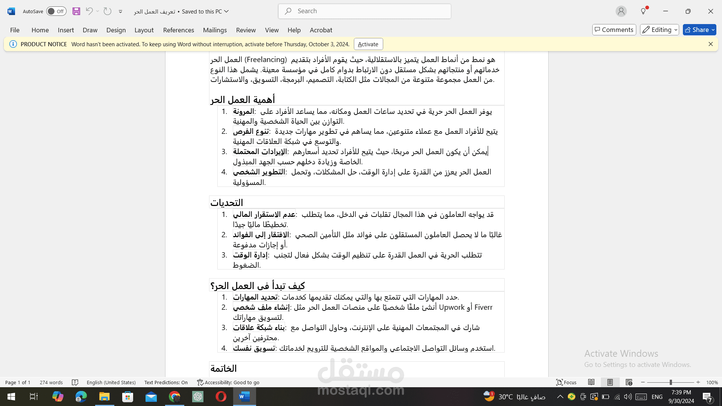
Task: Expand the Share button dropdown arrow
Action: coord(713,30)
